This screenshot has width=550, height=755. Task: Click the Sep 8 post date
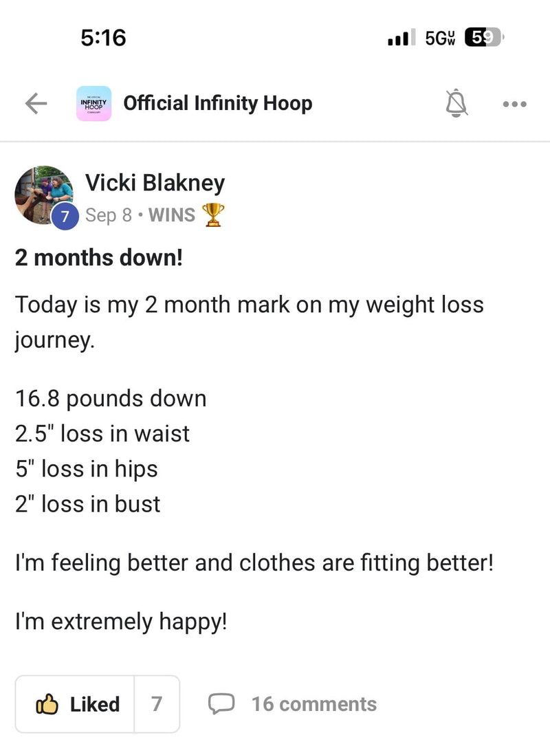coord(108,215)
